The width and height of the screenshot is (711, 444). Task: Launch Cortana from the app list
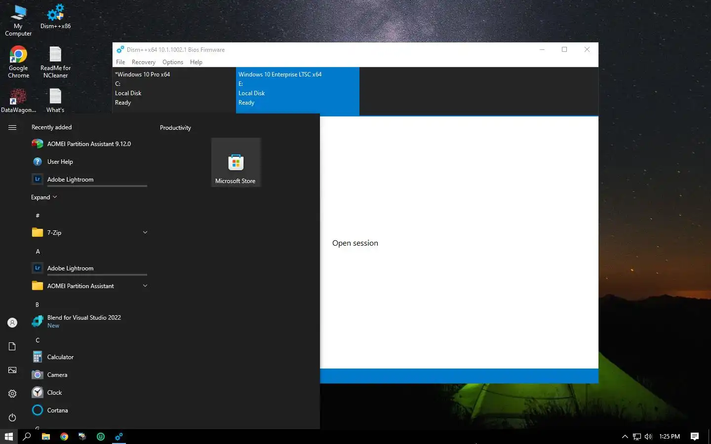coord(89,410)
